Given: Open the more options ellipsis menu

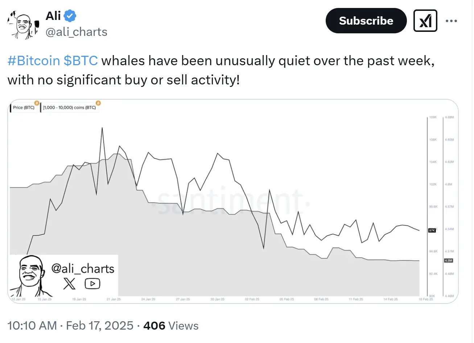Looking at the screenshot, I should [451, 21].
